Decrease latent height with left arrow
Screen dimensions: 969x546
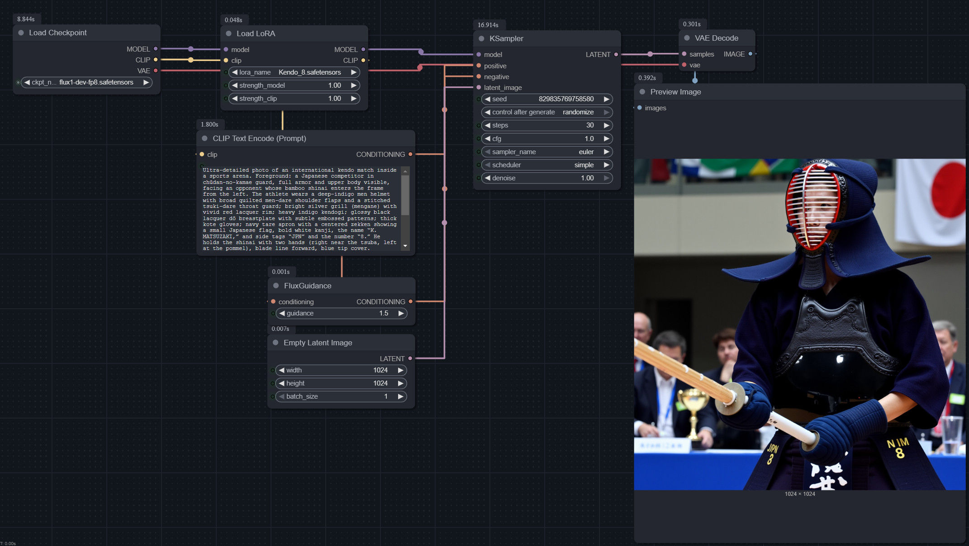(282, 383)
